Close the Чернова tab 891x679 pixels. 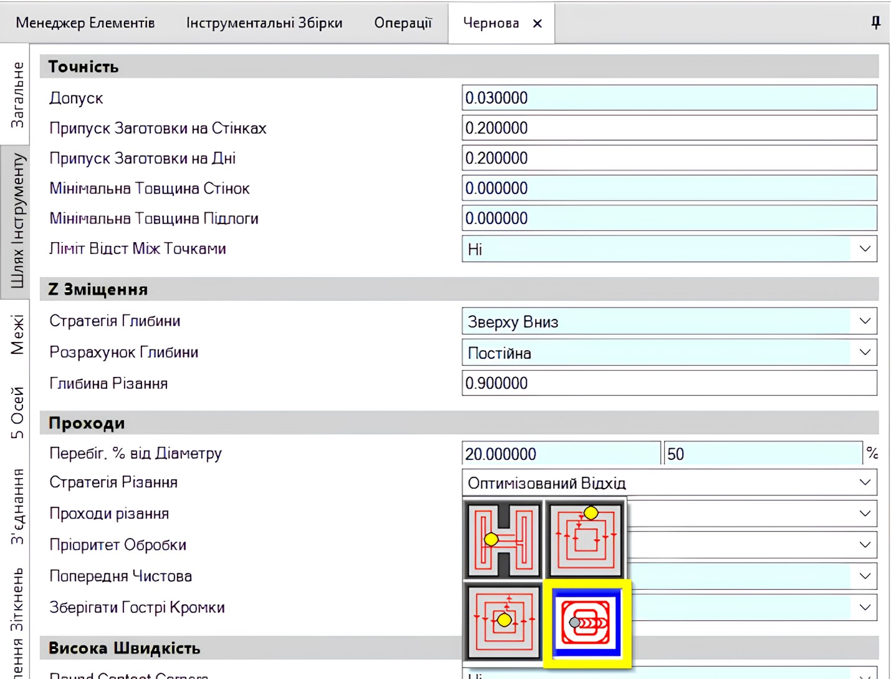[x=537, y=24]
